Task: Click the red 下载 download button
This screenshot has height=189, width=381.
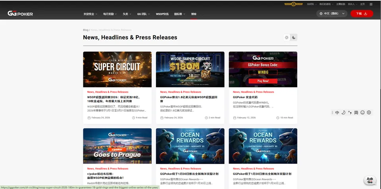Action: click(362, 13)
